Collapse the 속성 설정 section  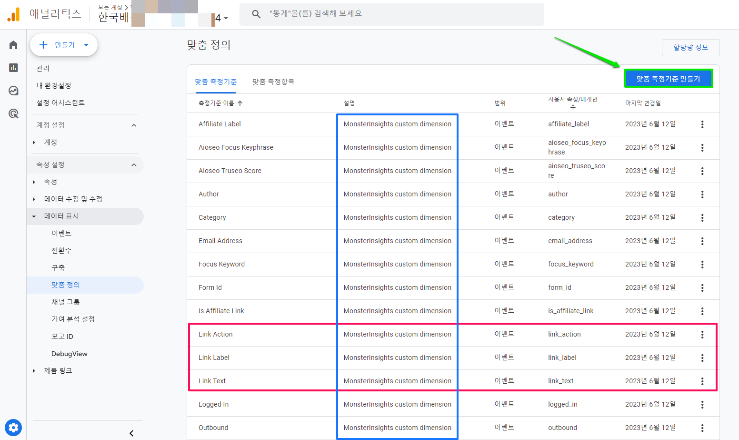point(134,165)
